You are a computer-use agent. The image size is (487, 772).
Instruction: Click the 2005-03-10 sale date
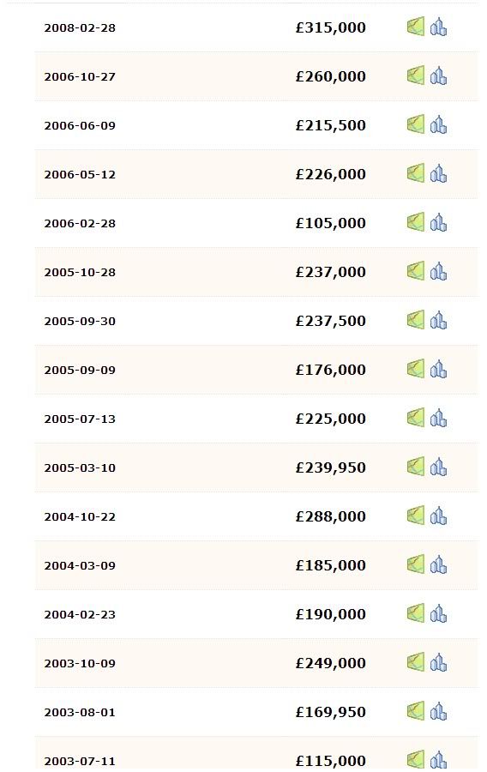click(80, 467)
